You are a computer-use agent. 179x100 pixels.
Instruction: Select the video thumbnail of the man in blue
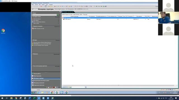(x=168, y=17)
